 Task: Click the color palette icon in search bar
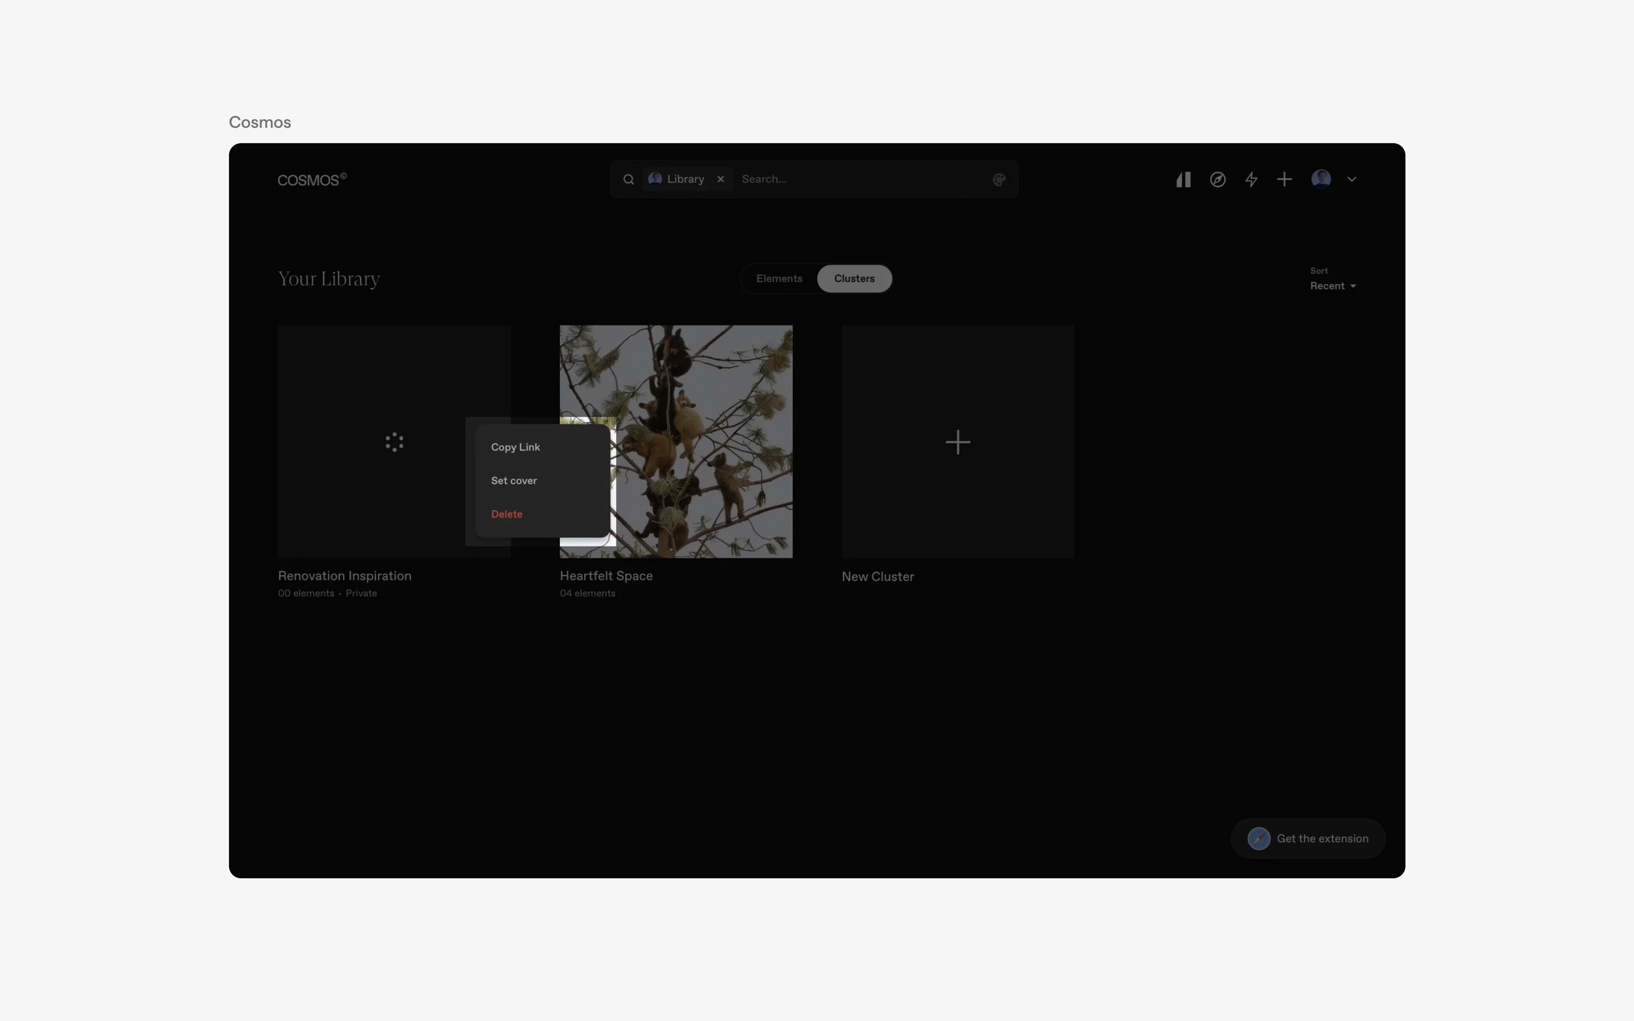click(x=999, y=179)
